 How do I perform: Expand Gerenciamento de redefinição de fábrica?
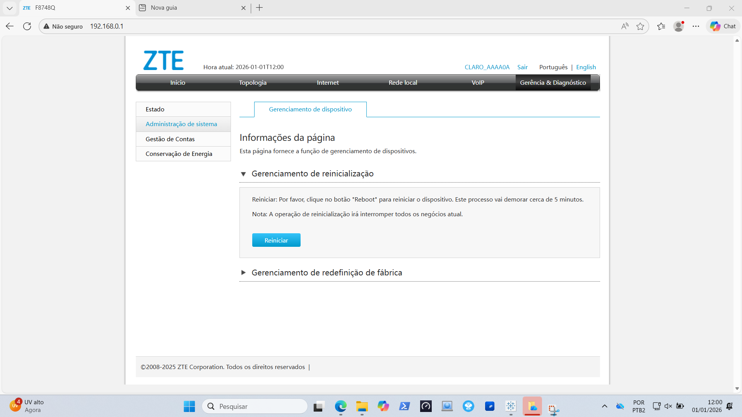[x=244, y=272]
